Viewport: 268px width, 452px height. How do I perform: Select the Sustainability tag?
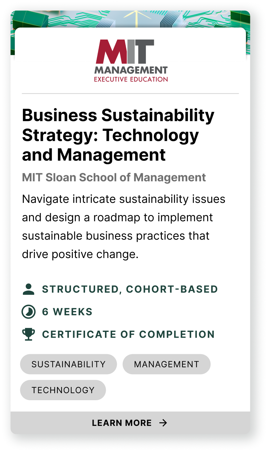69,364
